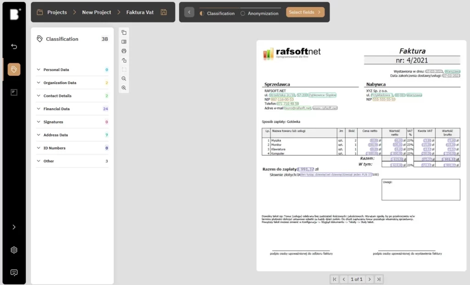Expand the Address Data category
Screen dimensions: 470x285
point(39,135)
